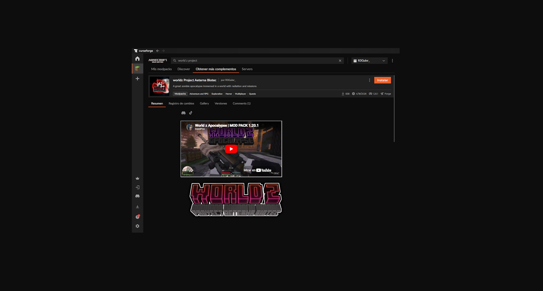Open the top-bar three-dot menu

point(392,61)
